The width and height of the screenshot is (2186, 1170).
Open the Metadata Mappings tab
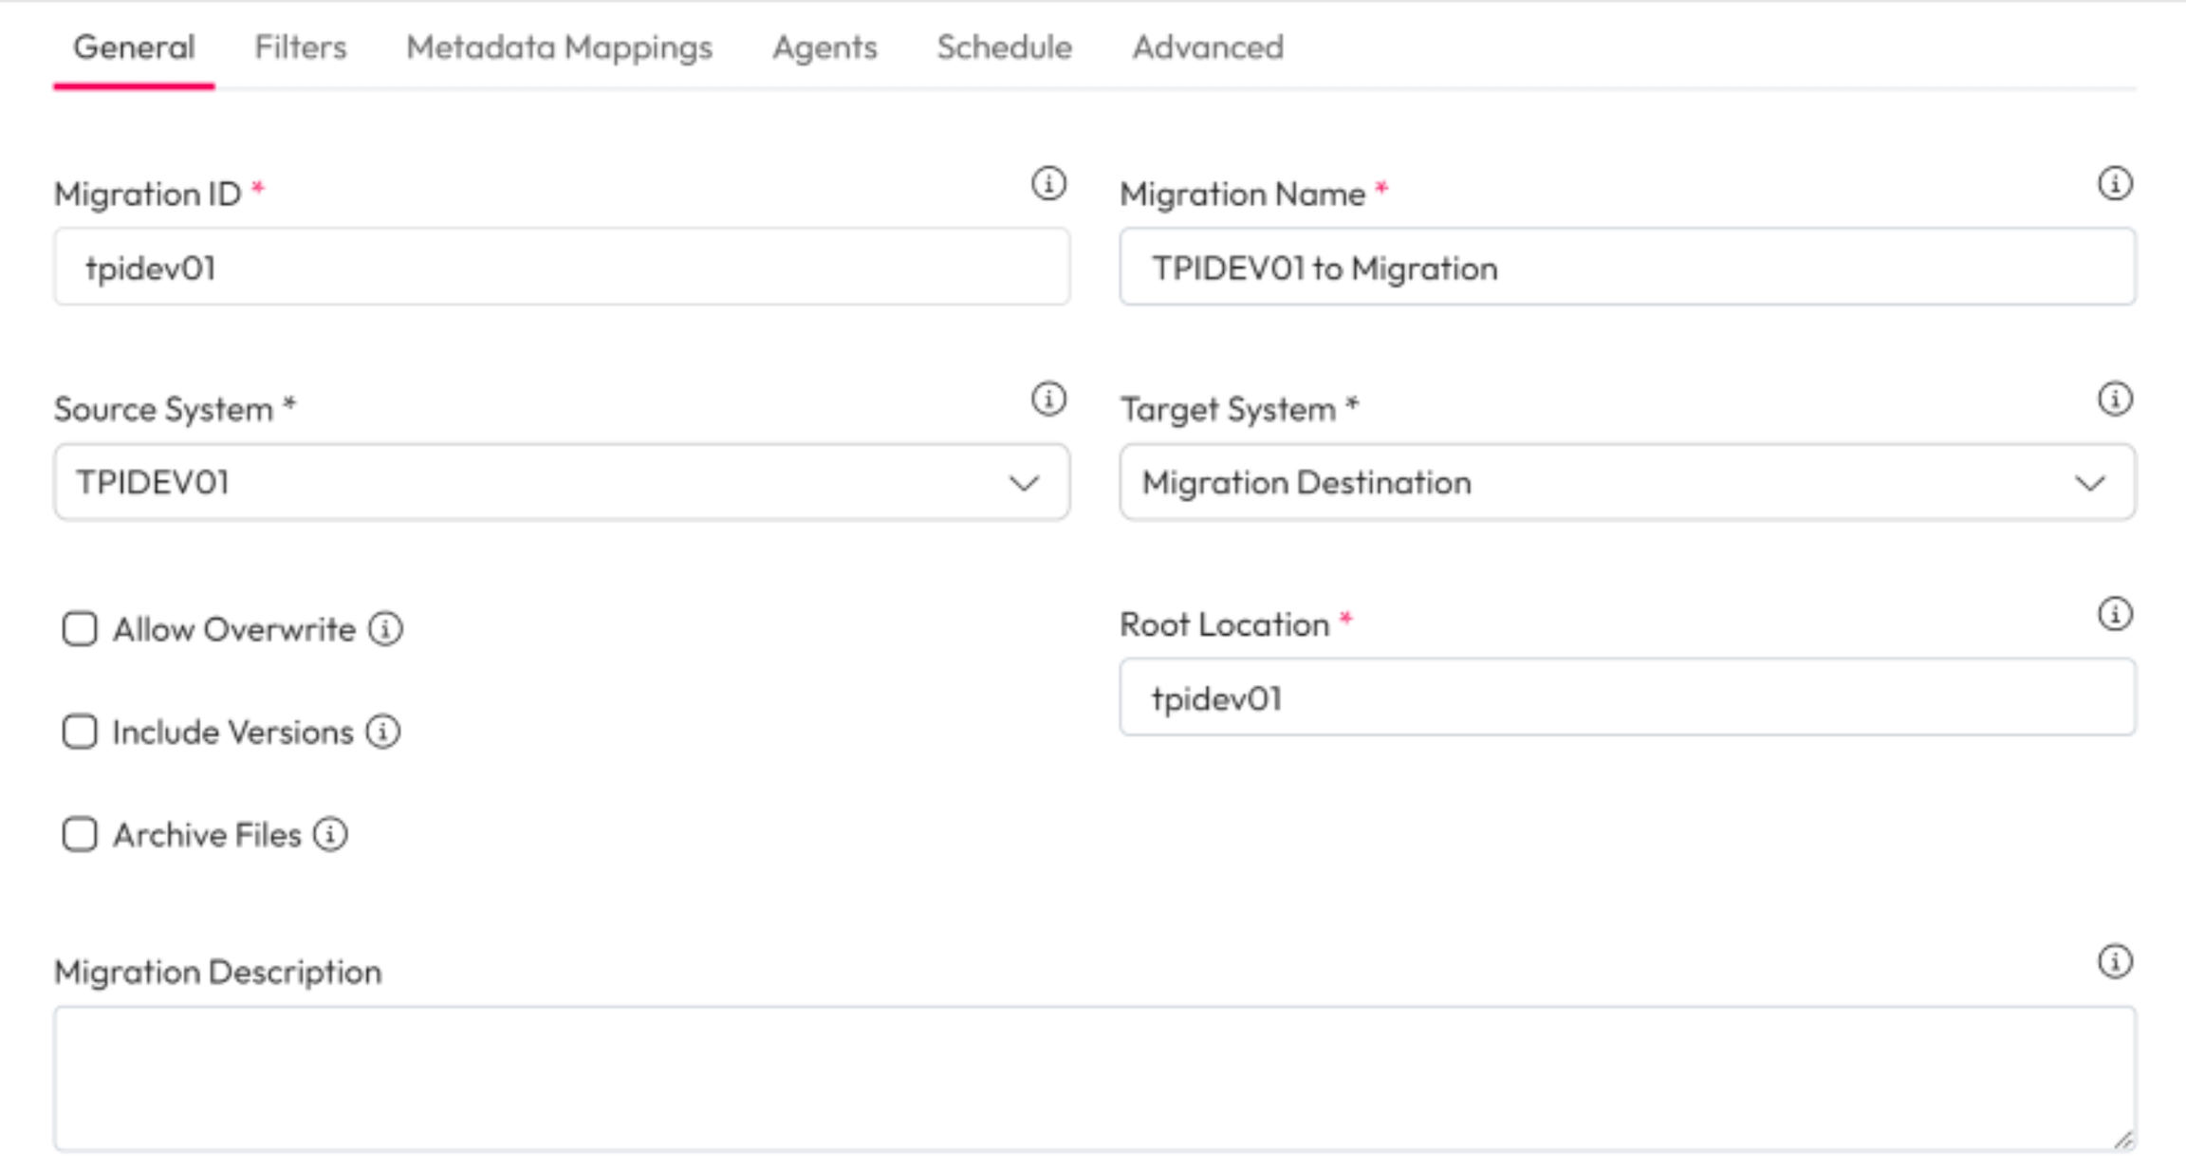click(x=559, y=47)
